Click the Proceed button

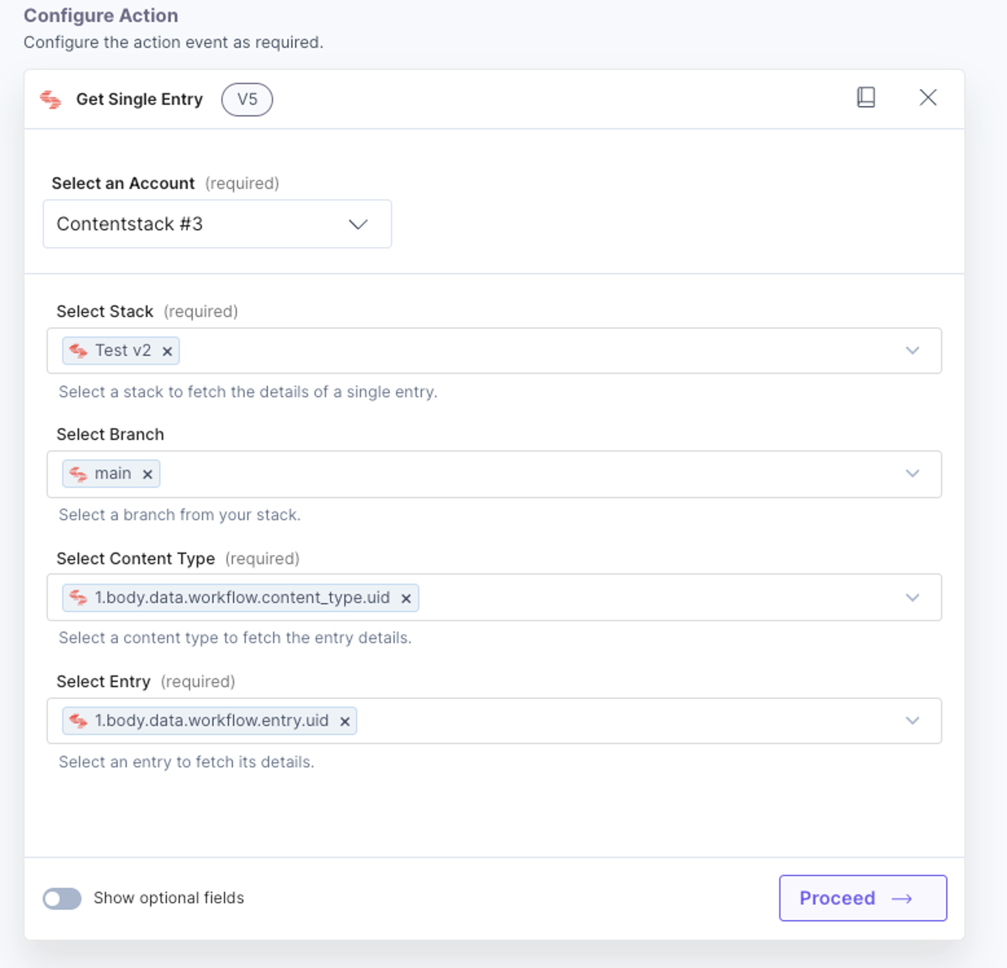pyautogui.click(x=863, y=898)
